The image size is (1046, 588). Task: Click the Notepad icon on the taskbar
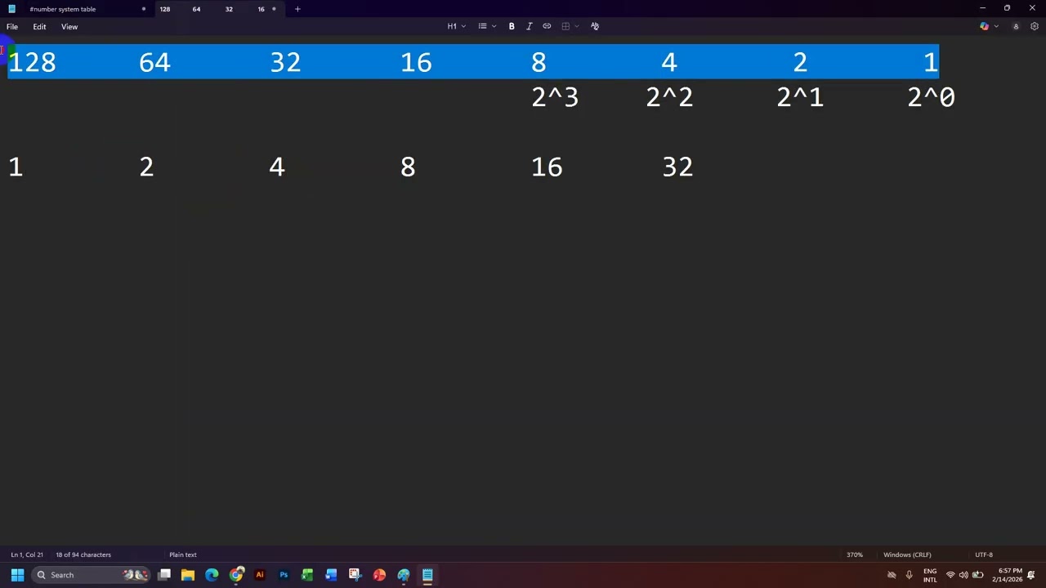tap(427, 575)
